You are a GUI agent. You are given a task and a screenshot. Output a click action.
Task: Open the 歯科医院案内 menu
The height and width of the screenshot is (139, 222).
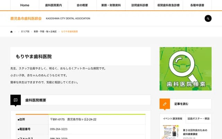[x=53, y=5]
